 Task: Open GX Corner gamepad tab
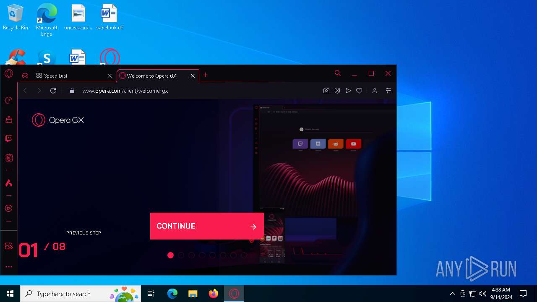click(25, 75)
